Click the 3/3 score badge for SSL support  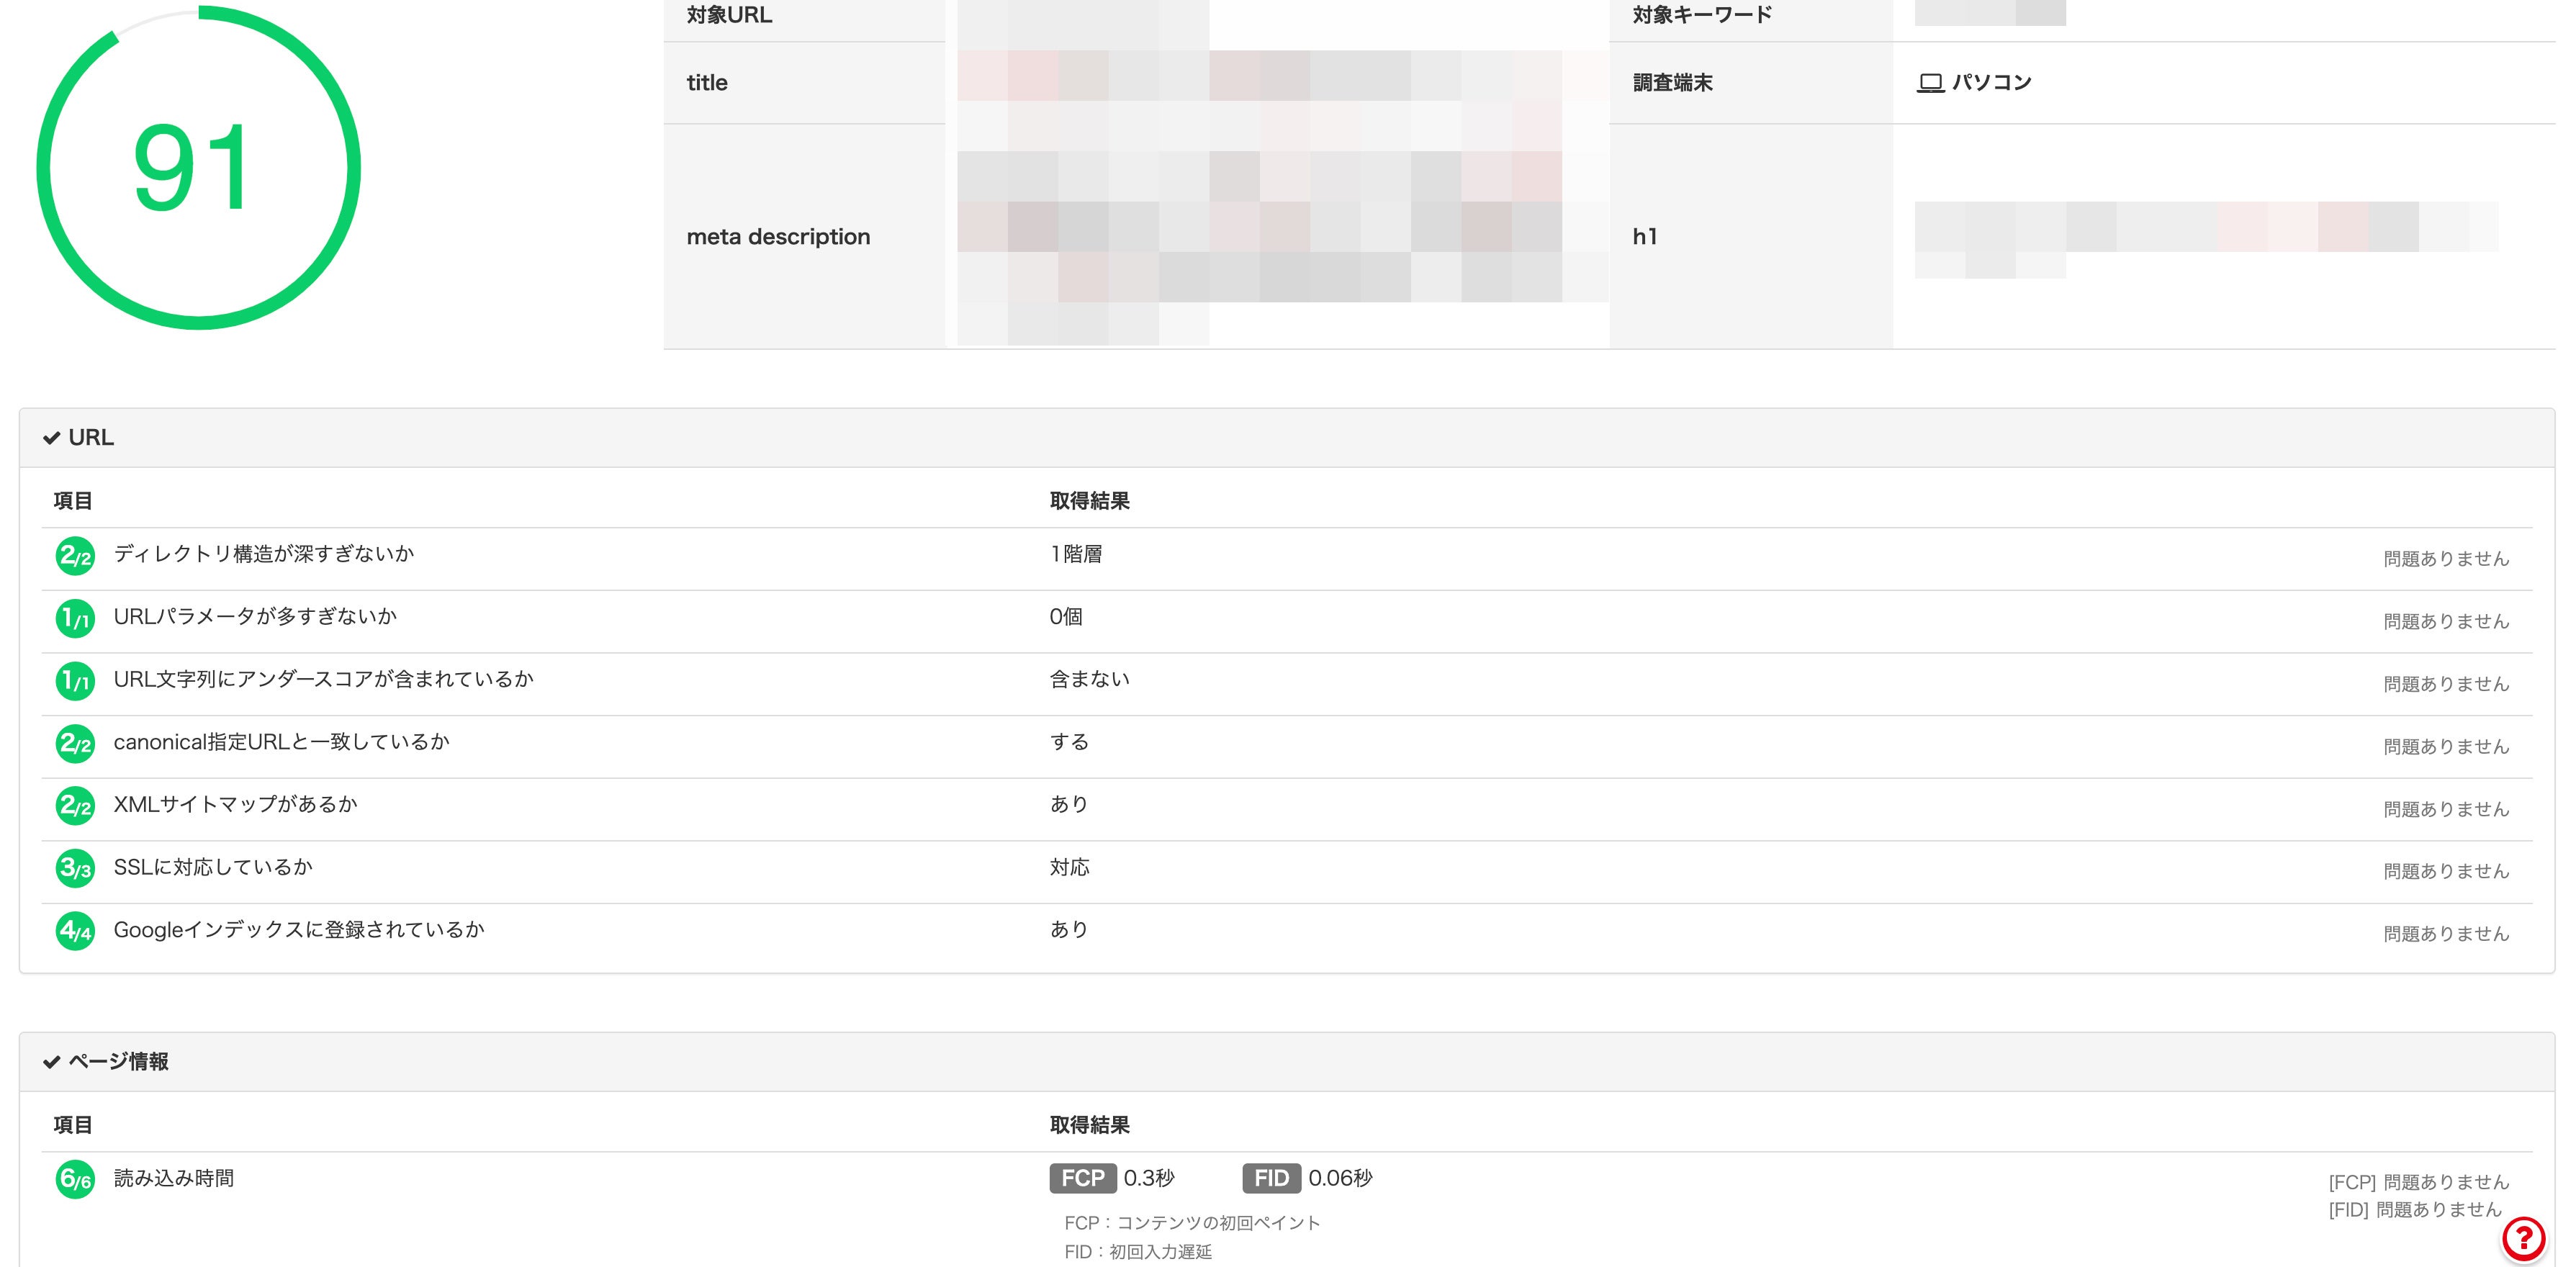75,868
